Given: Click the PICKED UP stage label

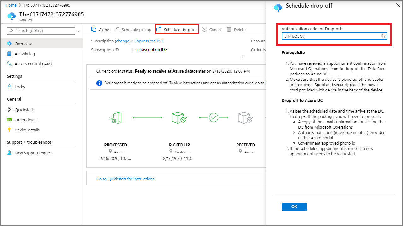Looking at the screenshot, I should tap(179, 145).
